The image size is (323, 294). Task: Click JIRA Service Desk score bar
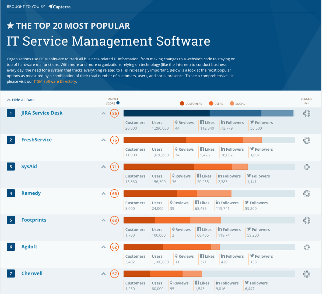[x=209, y=113]
